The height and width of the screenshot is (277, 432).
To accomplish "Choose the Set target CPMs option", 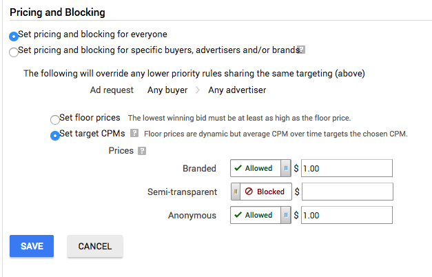I will [55, 135].
